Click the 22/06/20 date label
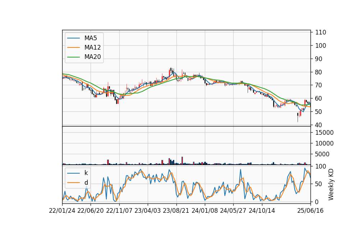 tap(91, 211)
